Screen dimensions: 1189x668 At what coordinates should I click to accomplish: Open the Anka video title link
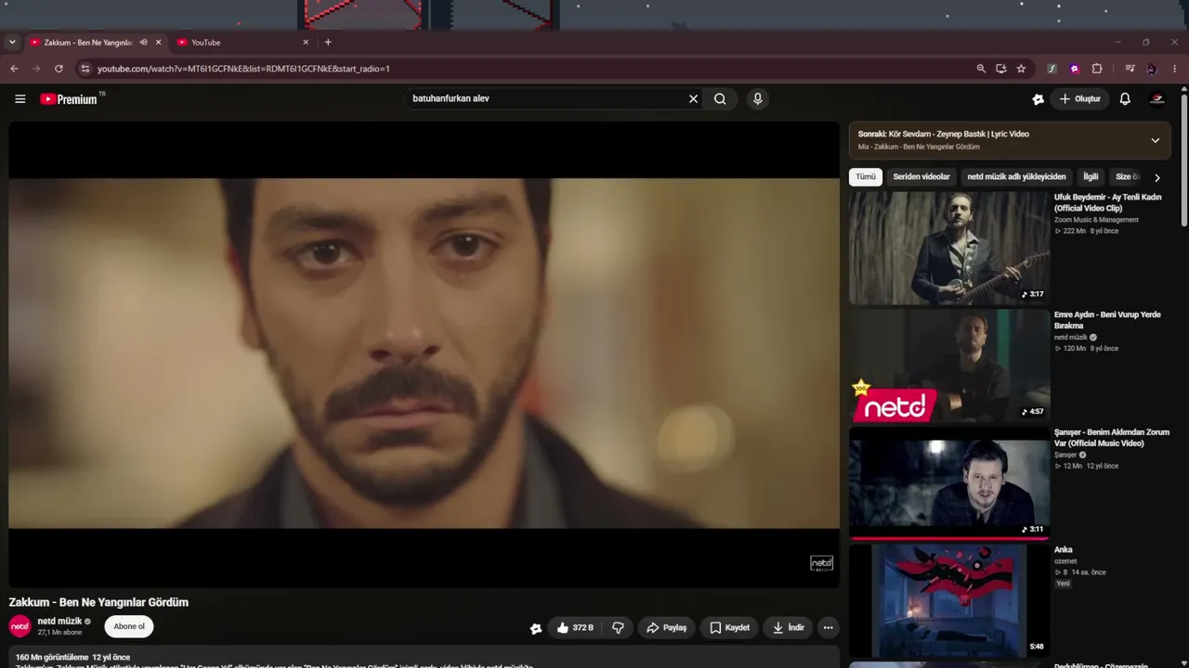click(x=1064, y=550)
